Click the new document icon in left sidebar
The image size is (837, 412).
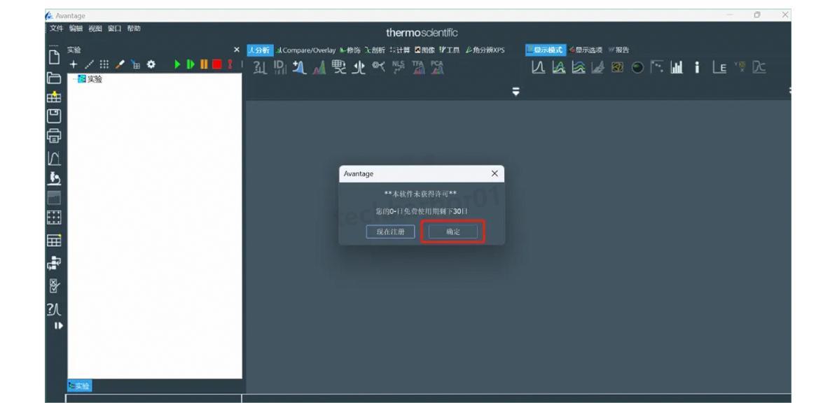tap(53, 56)
